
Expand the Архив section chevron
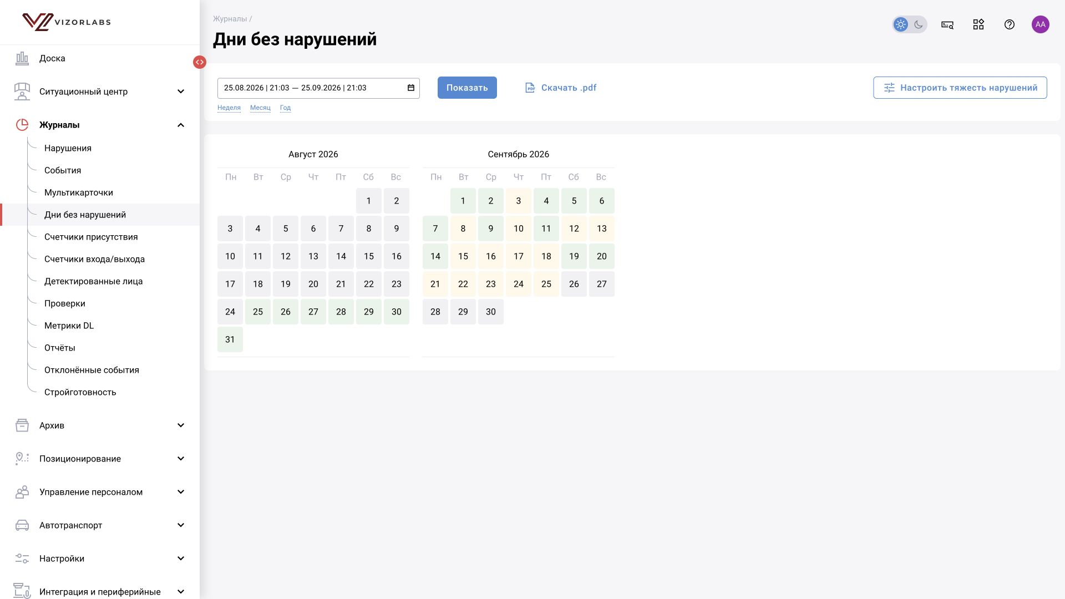pos(181,425)
